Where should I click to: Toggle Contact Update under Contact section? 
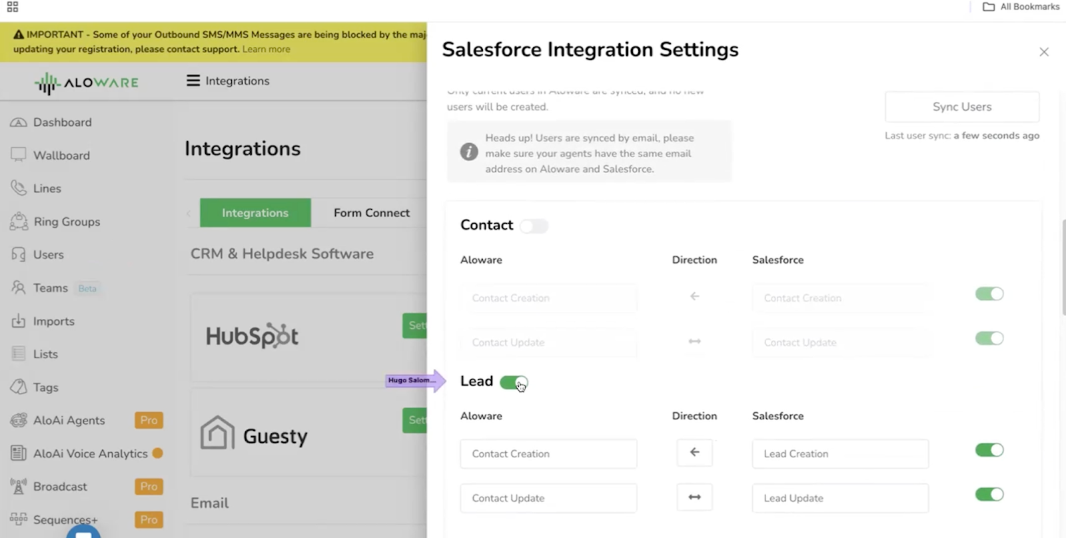989,338
